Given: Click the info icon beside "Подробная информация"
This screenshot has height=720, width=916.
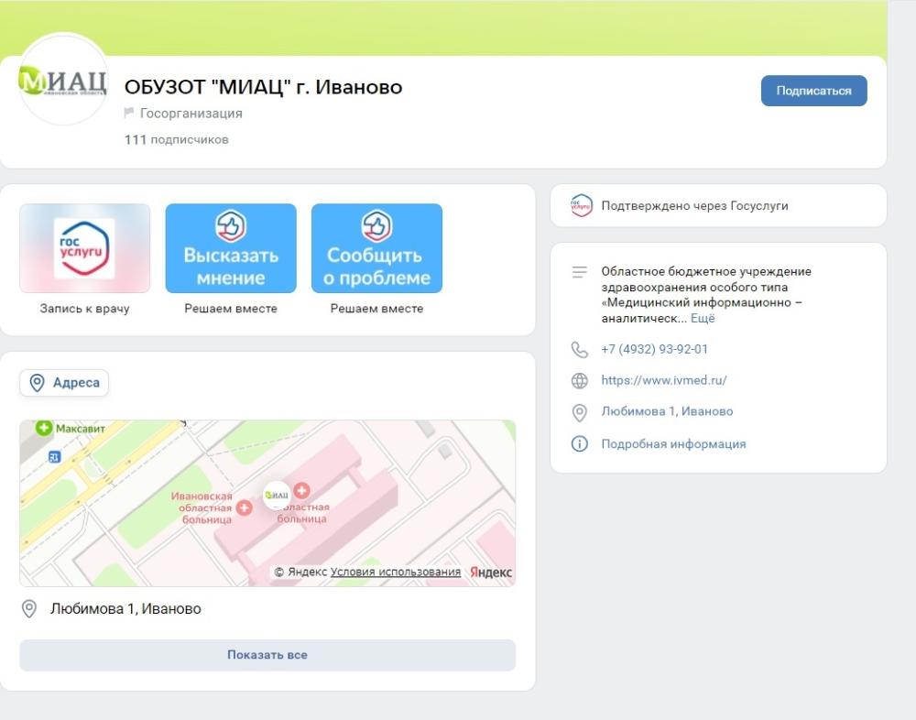Looking at the screenshot, I should coord(578,443).
